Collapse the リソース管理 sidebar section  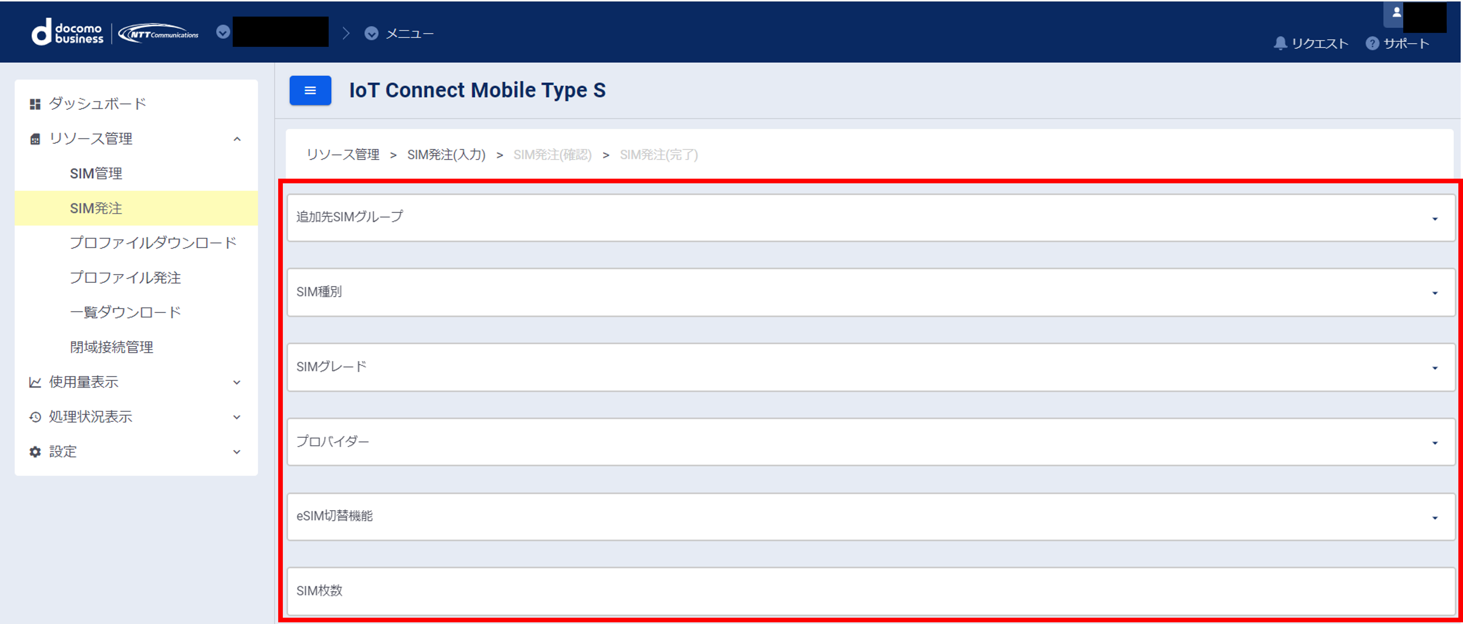click(x=237, y=139)
